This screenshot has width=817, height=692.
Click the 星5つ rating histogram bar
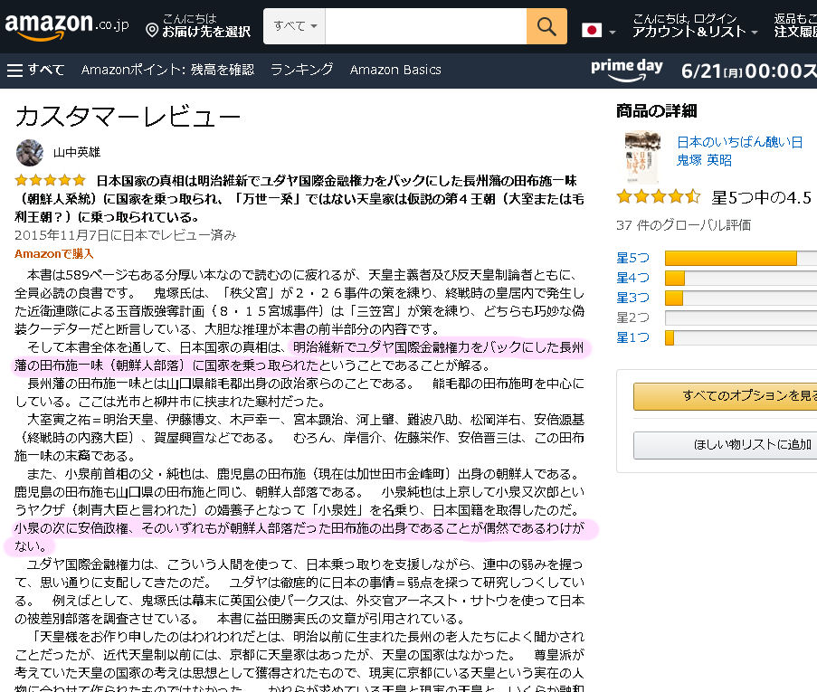pos(741,258)
